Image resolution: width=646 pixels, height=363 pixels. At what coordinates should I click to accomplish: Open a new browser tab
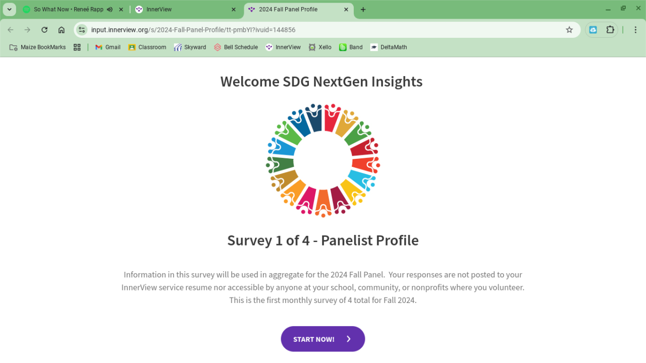tap(363, 10)
